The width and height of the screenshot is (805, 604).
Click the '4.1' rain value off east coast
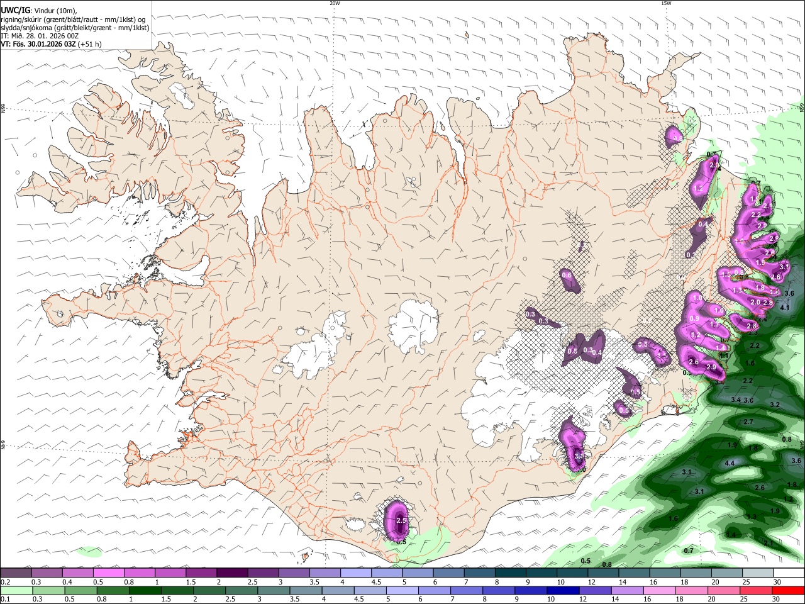pyautogui.click(x=784, y=308)
